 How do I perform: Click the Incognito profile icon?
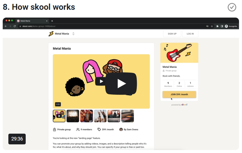click(x=226, y=26)
